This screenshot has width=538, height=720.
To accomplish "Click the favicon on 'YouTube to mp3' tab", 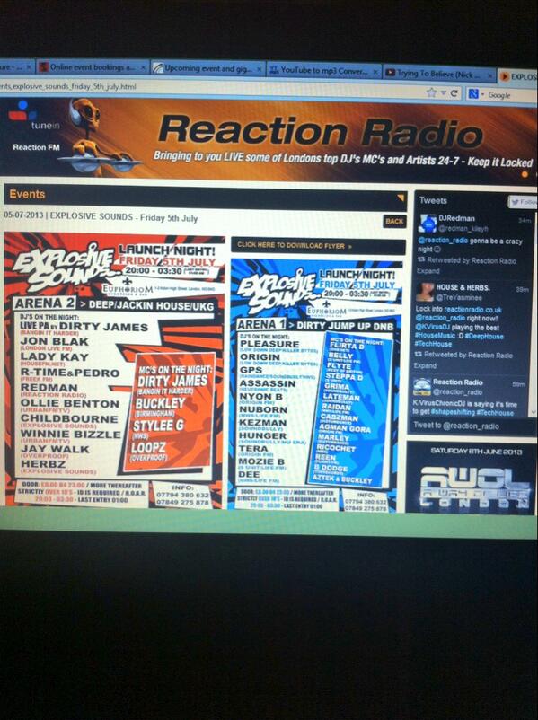I will tap(274, 70).
